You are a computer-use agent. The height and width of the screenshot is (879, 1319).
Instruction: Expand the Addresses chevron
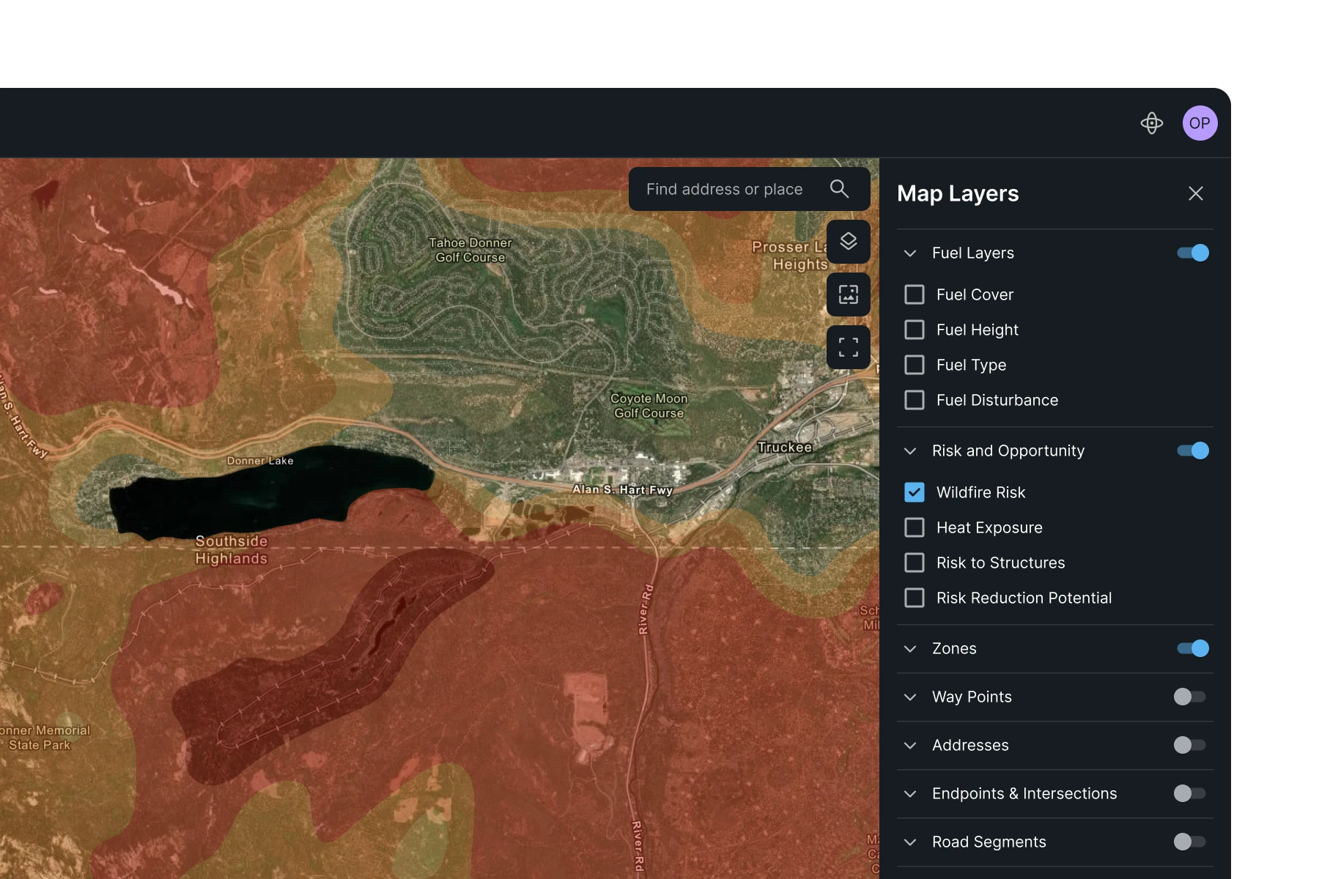(x=910, y=745)
